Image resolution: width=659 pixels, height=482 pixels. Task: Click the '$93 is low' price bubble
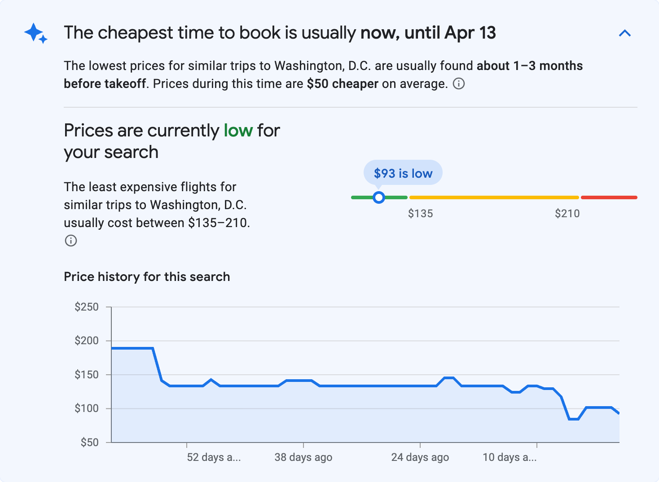click(x=402, y=172)
